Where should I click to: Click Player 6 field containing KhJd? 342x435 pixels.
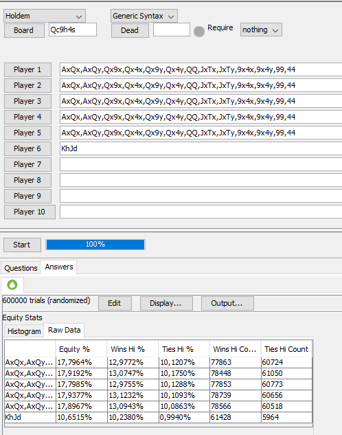coord(201,148)
